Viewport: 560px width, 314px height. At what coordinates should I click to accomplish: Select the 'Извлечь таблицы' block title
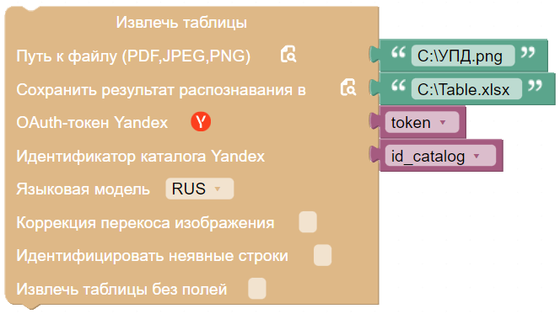coord(181,23)
